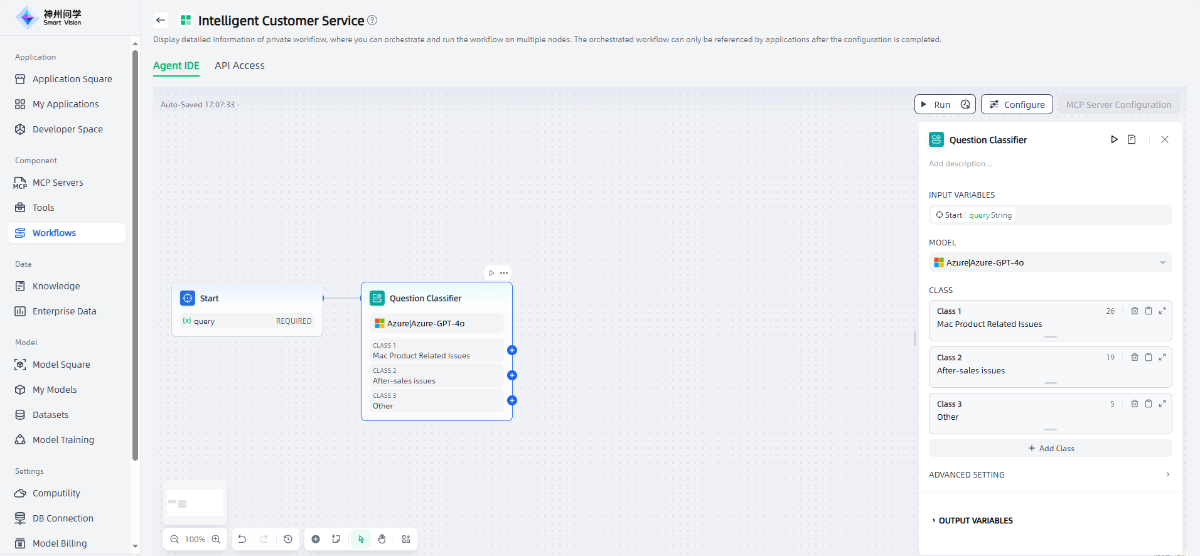Click the Configure button

pyautogui.click(x=1017, y=105)
